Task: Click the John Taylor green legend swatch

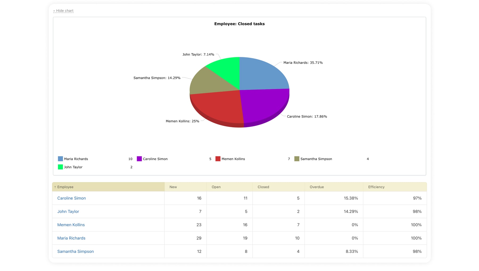Action: pos(60,167)
